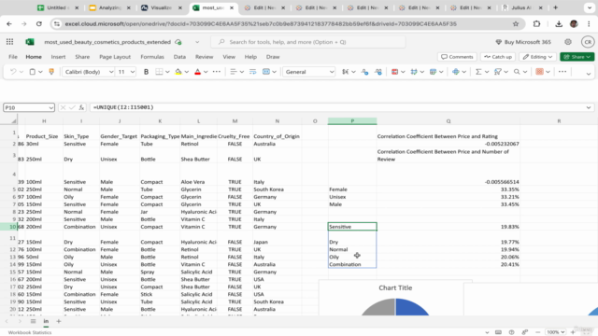The image size is (598, 336).
Task: Select cell P10 containing Sensitive
Action: point(352,227)
